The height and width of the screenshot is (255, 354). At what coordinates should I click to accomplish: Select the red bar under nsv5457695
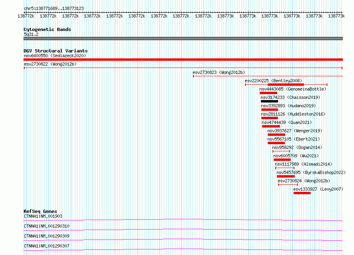pos(286,176)
